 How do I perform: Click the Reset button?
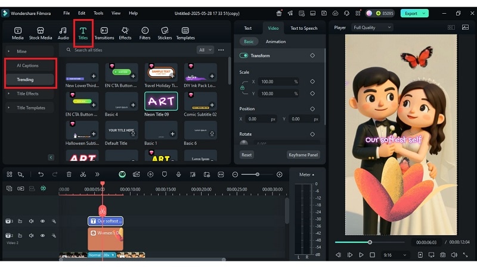[x=246, y=155]
